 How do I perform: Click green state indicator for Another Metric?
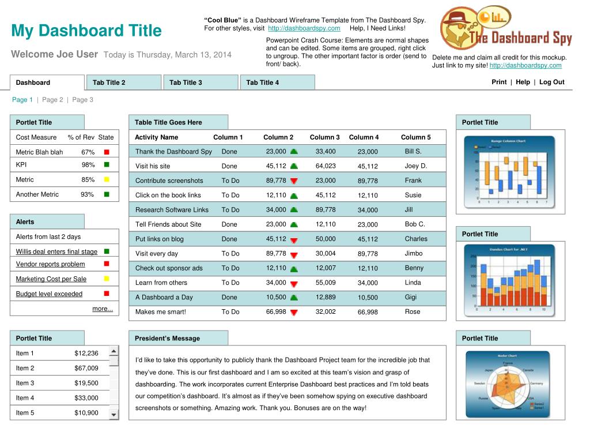pyautogui.click(x=107, y=194)
